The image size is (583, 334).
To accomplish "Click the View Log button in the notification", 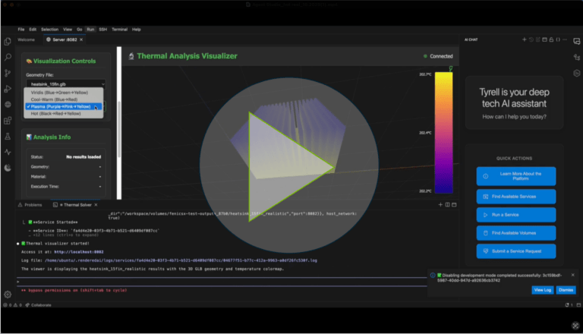I will (542, 290).
